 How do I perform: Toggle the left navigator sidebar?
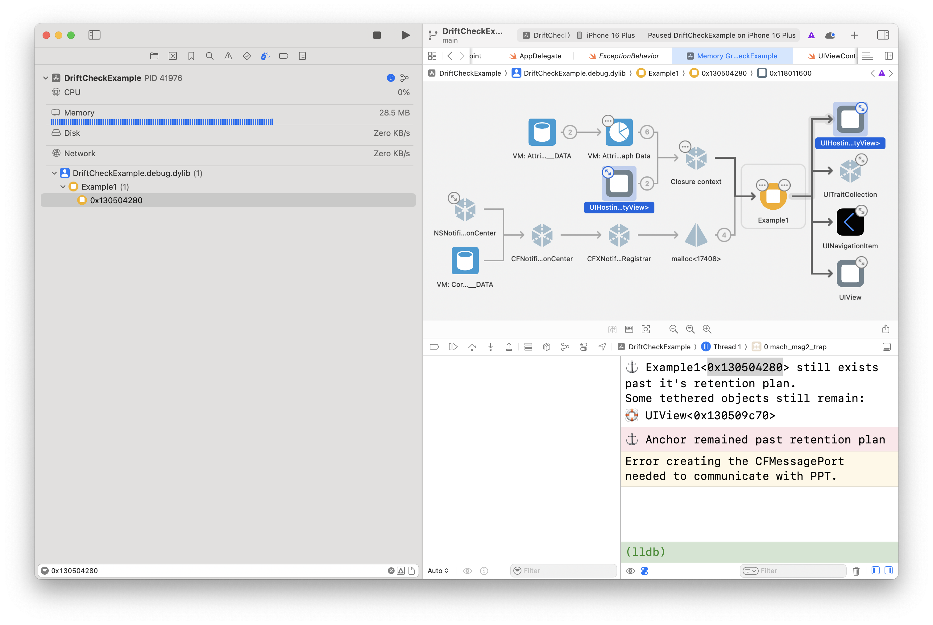click(94, 35)
